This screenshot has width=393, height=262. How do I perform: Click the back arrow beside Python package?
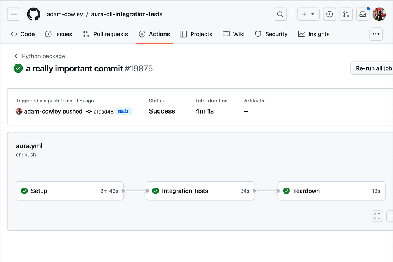17,56
